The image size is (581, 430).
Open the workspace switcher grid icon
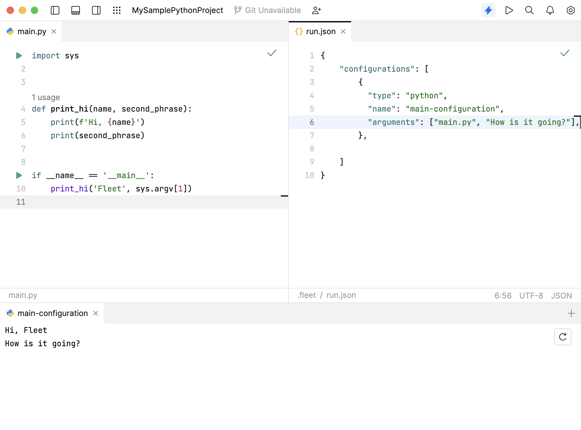point(117,10)
